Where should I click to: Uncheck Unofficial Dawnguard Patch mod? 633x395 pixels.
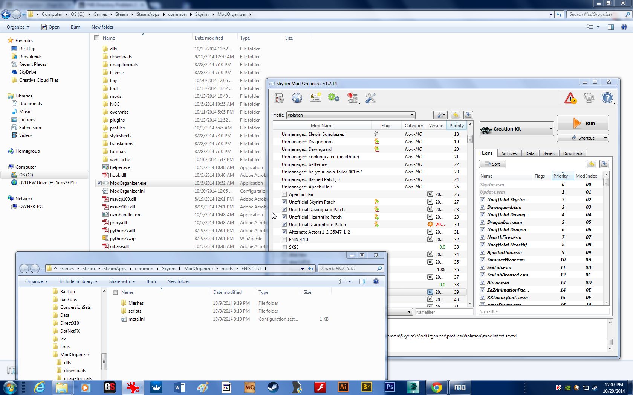click(284, 210)
